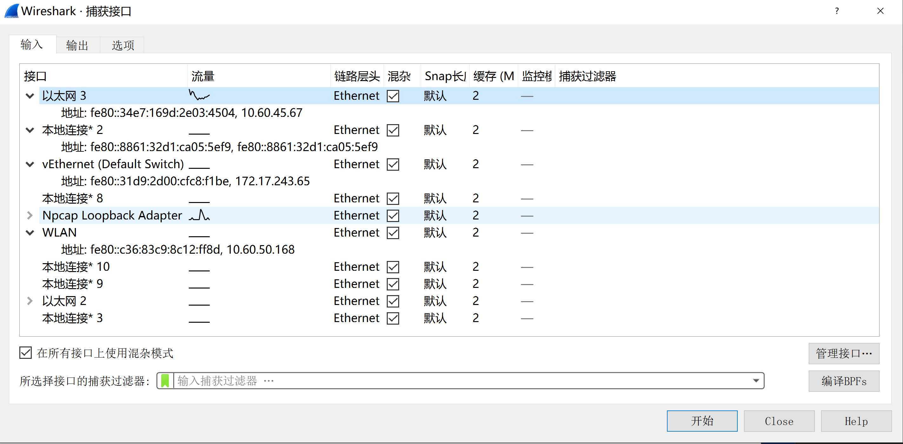Toggle promiscuous checkbox for WLAN
This screenshot has width=903, height=444.
click(392, 233)
